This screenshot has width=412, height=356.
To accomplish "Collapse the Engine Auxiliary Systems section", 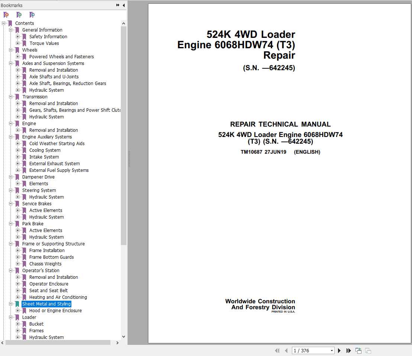I will pyautogui.click(x=10, y=137).
